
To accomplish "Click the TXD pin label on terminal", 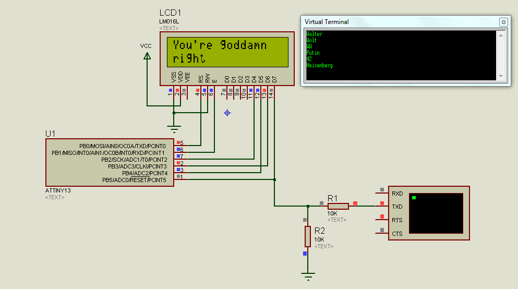I will coord(397,207).
